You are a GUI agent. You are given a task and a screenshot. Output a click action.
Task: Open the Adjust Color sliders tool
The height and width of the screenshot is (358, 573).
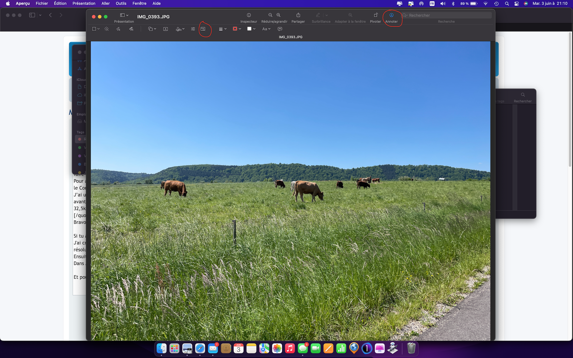(x=193, y=29)
